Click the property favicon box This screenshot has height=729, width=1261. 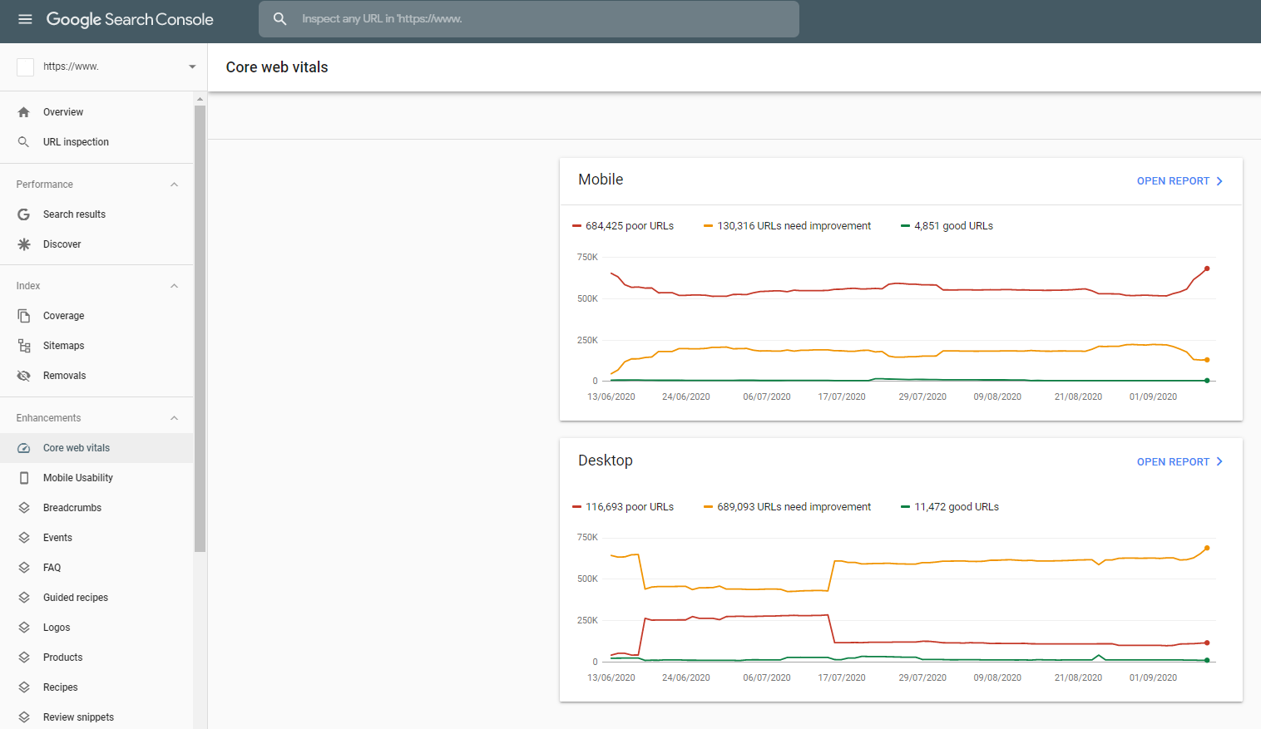coord(26,66)
